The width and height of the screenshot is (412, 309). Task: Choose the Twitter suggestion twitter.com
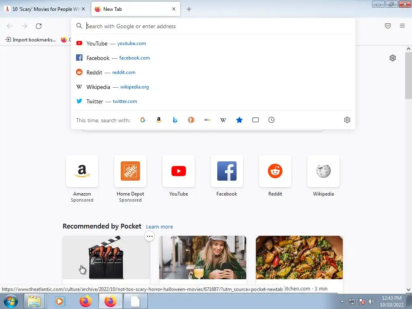click(x=213, y=101)
